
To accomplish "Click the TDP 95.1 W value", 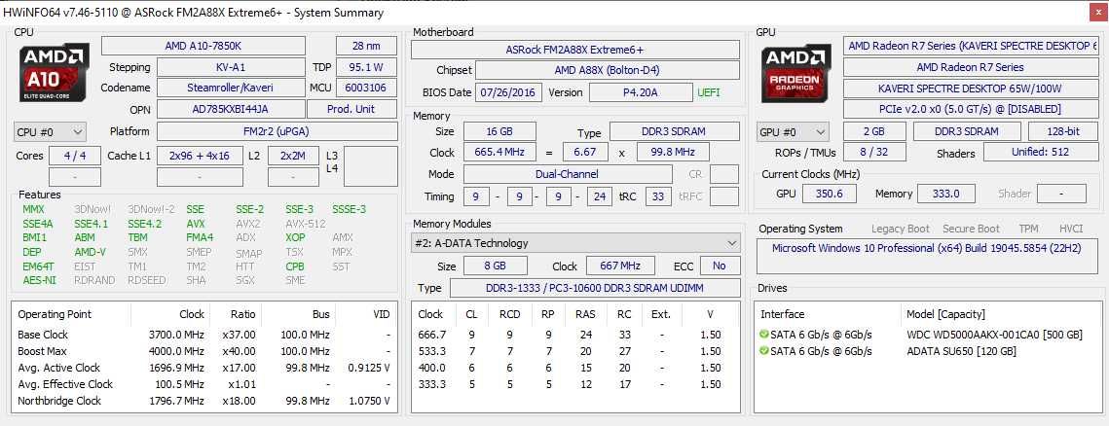I will click(366, 67).
